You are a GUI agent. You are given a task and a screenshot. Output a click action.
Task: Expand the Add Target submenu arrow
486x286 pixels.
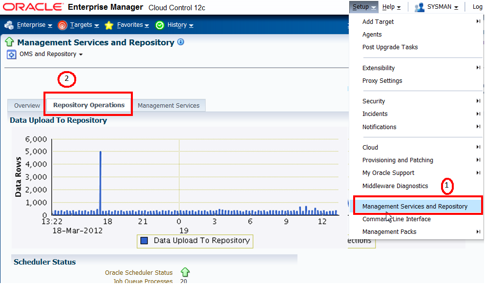pos(478,21)
